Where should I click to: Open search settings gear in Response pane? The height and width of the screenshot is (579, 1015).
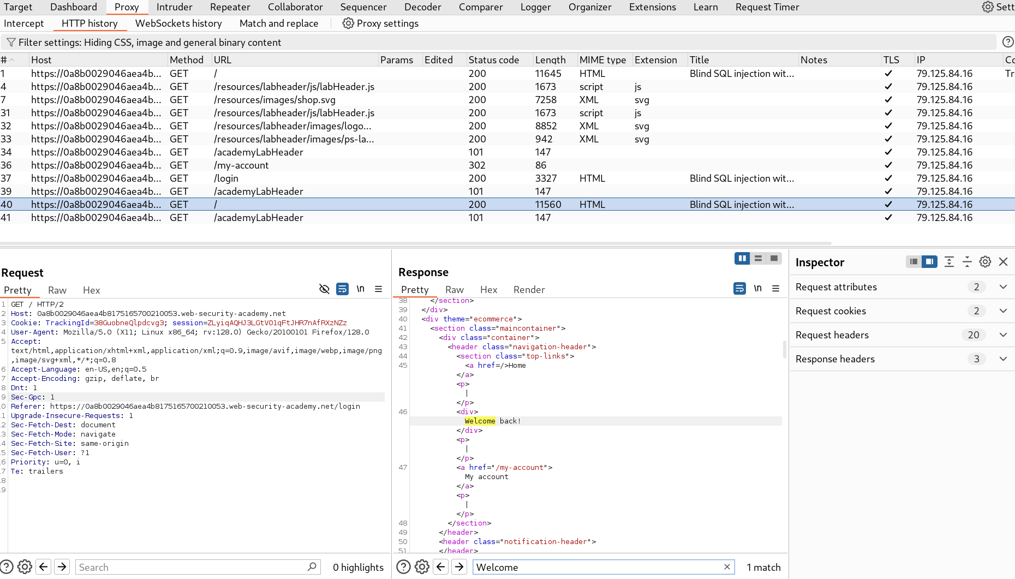pos(422,567)
